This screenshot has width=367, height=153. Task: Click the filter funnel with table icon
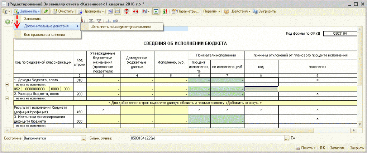[x=92, y=21]
